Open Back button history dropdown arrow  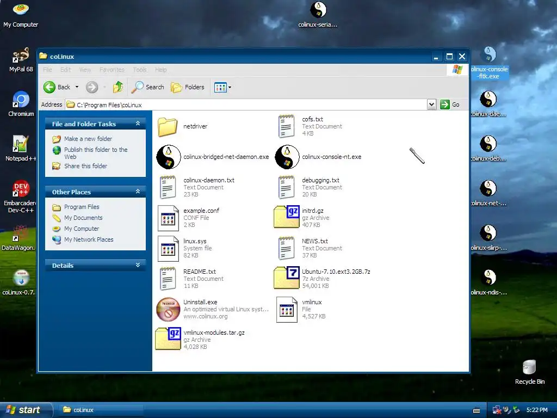pyautogui.click(x=77, y=87)
